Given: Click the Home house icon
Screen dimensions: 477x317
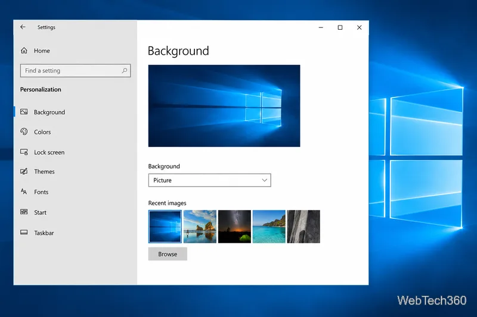Looking at the screenshot, I should click(24, 51).
